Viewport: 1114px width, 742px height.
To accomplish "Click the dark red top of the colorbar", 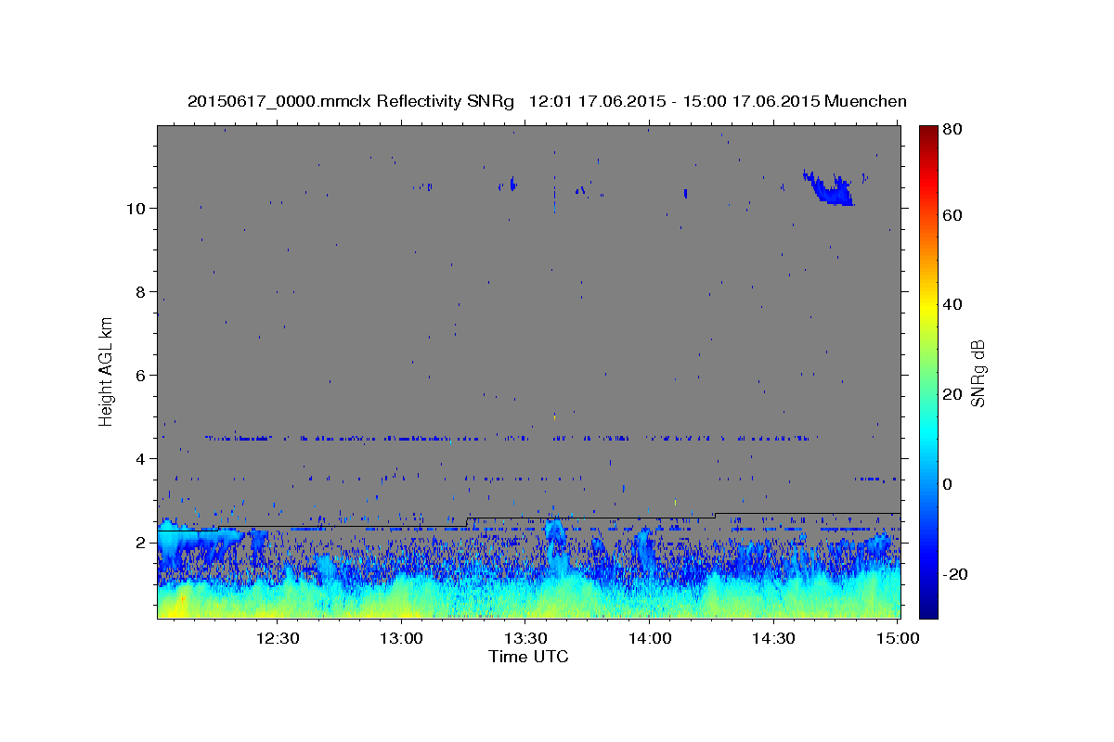I will point(927,133).
